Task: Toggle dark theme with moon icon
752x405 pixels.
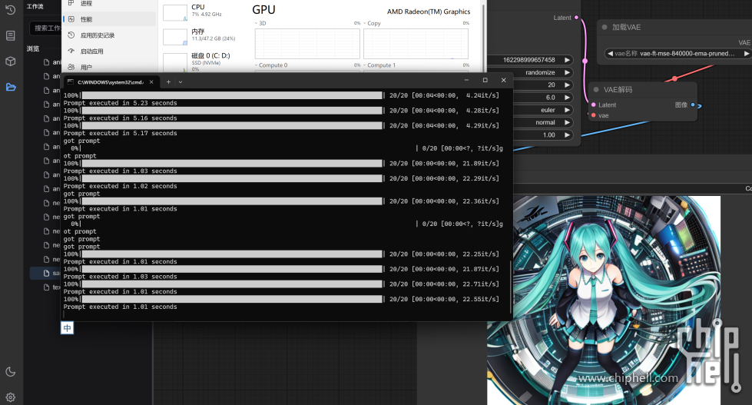Action: click(x=11, y=372)
